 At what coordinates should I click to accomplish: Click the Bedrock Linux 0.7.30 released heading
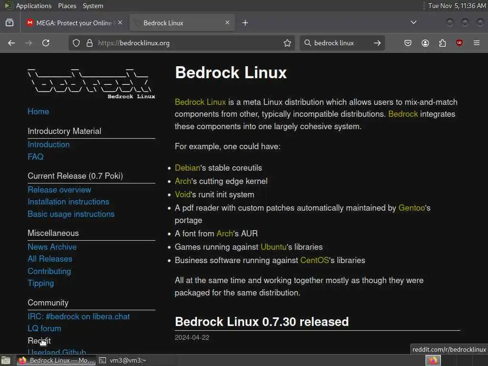(262, 322)
